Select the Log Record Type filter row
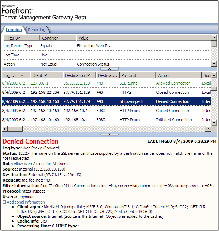 coord(107,46)
